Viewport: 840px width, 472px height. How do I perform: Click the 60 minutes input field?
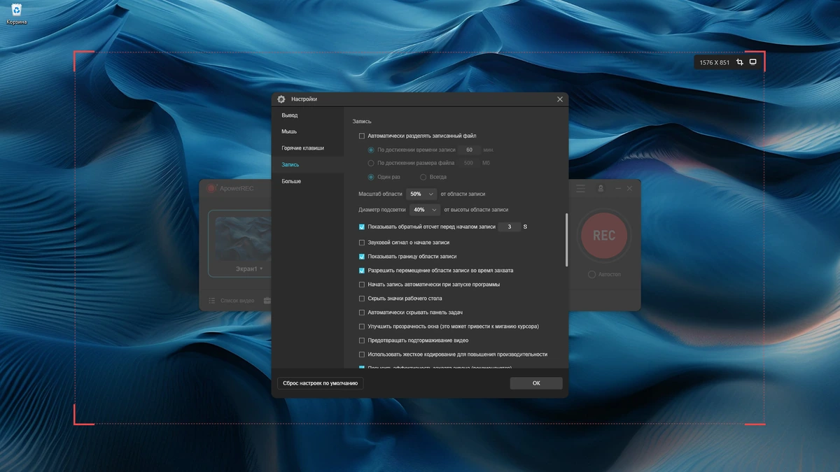pos(469,150)
